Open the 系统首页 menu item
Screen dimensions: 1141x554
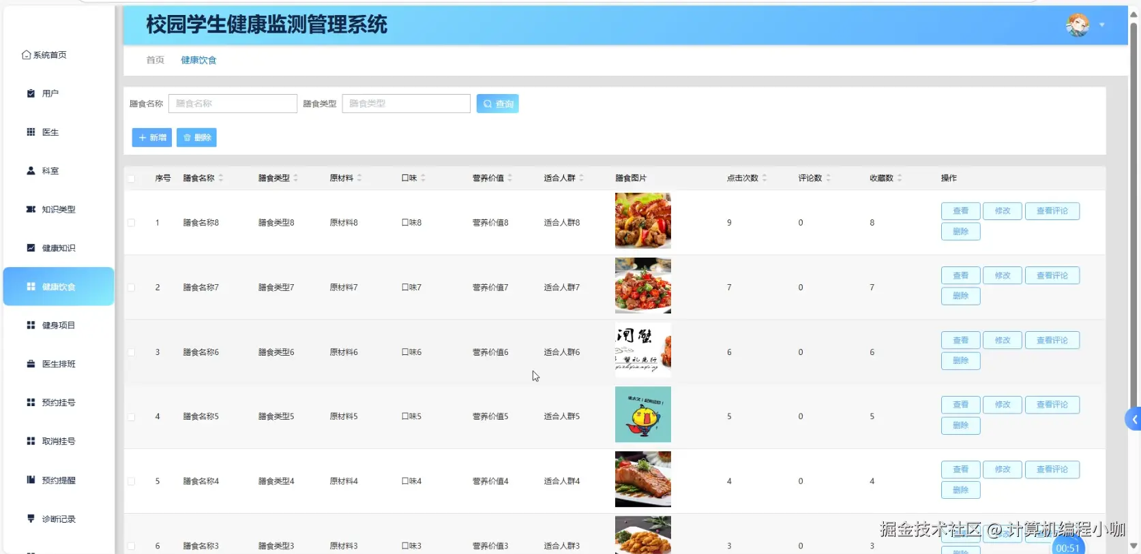click(59, 55)
